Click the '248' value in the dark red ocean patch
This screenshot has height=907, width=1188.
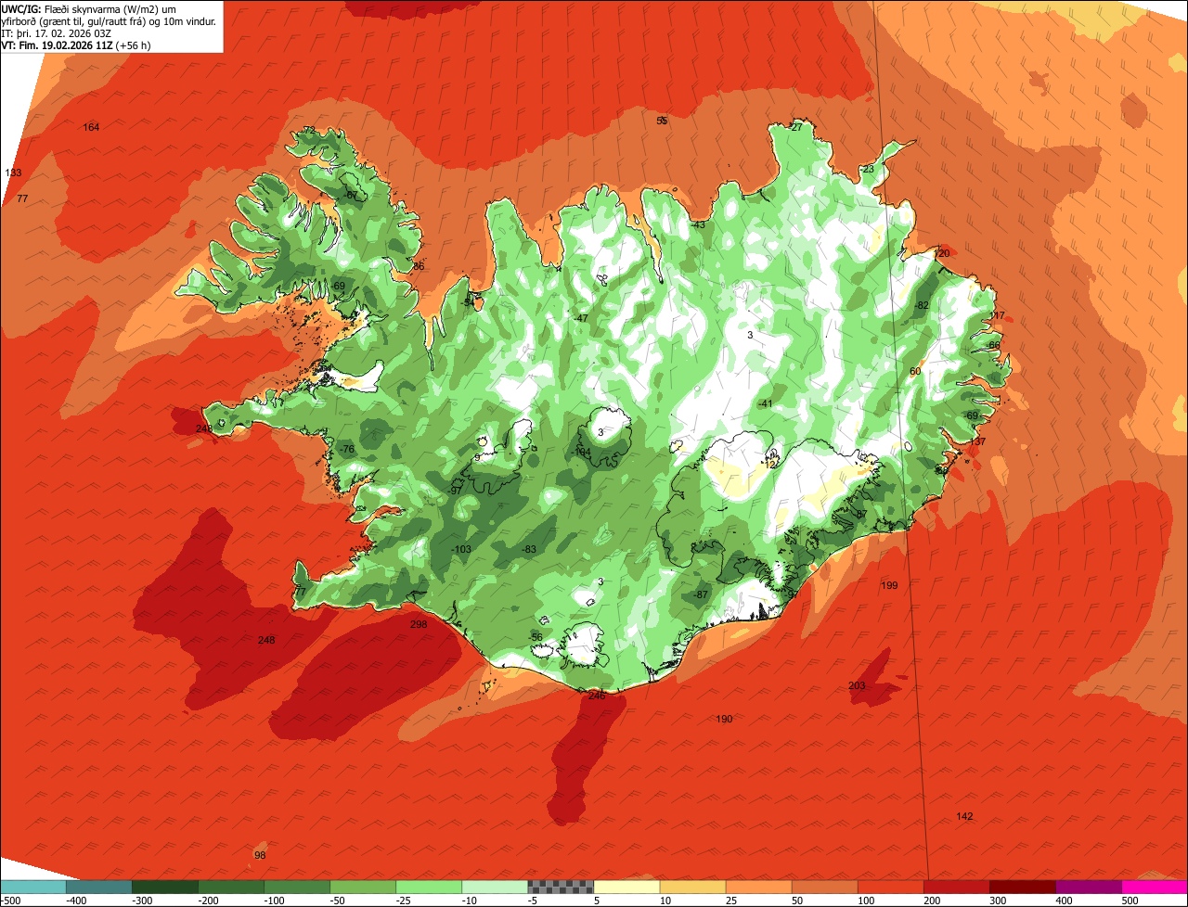coord(266,640)
